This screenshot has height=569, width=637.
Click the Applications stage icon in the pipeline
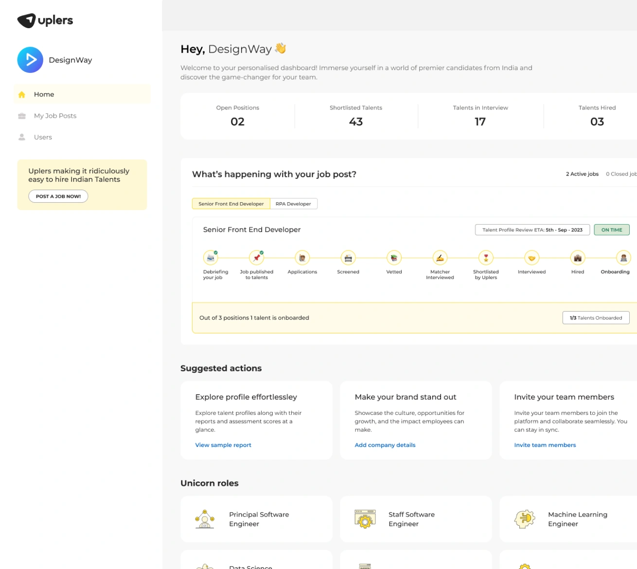click(302, 258)
